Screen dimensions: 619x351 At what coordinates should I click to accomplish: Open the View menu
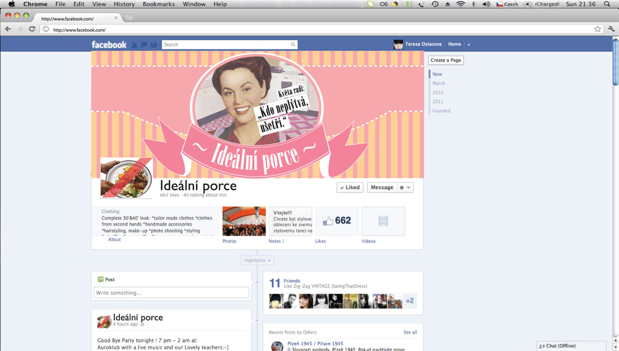click(x=99, y=4)
